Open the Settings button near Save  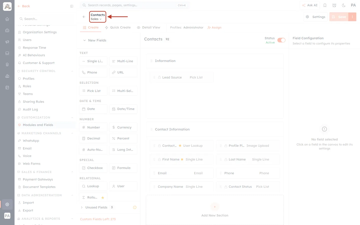point(315,17)
